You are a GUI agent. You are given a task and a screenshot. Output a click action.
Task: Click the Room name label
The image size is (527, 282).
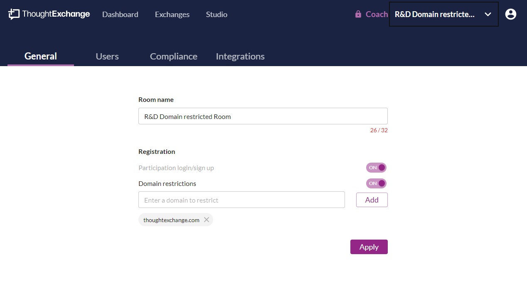point(156,100)
